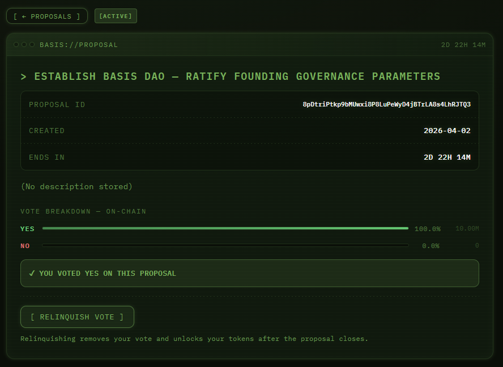Click the VOTE BREAKDOWN — ON-CHAIN heading
503x367 pixels.
coord(83,211)
